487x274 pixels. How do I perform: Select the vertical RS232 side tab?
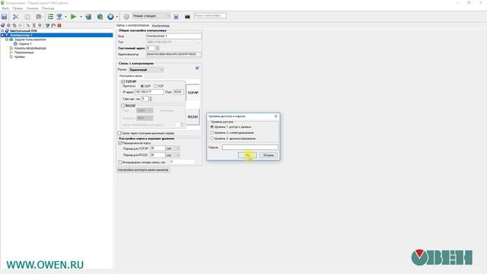193,116
